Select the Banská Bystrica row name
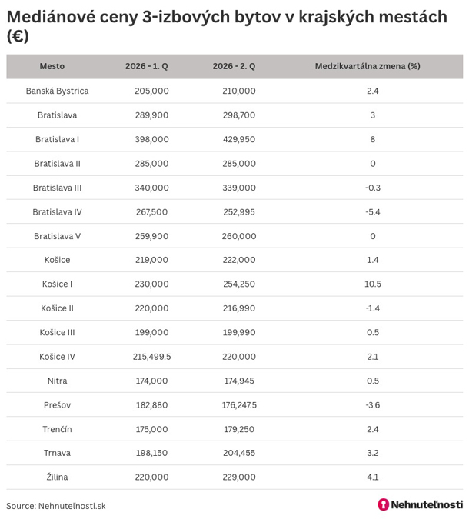Viewport: 469px width, 519px height. coord(57,91)
